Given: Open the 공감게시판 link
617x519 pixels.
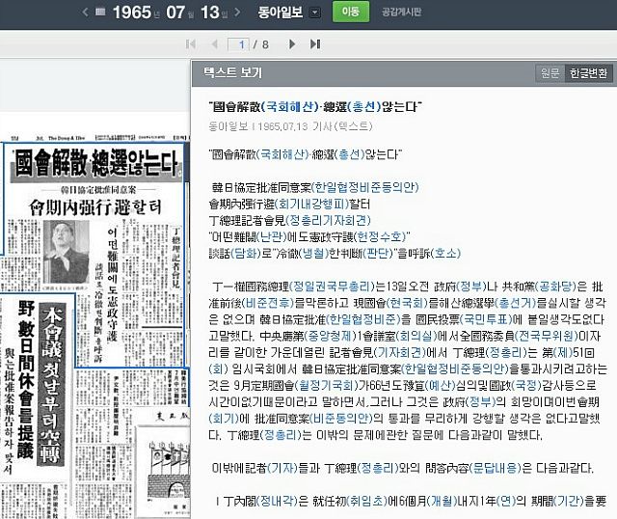Looking at the screenshot, I should tap(401, 12).
